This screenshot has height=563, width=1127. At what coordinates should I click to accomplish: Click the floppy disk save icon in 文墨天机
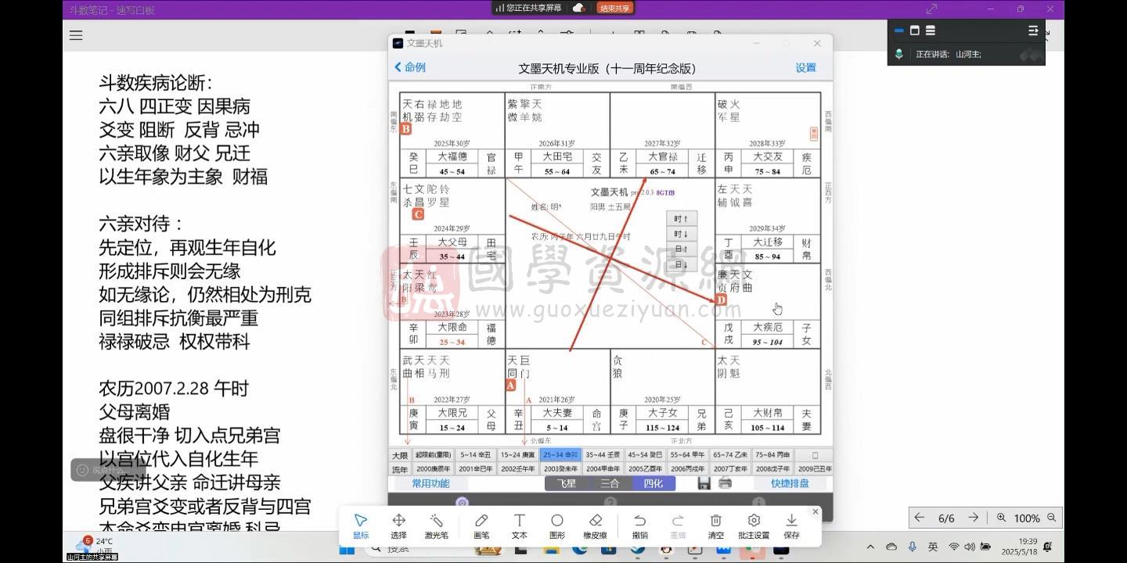pos(704,483)
